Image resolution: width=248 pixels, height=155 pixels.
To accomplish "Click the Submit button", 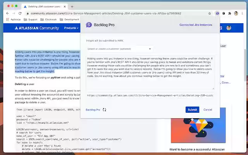I will pyautogui.click(x=192, y=110).
